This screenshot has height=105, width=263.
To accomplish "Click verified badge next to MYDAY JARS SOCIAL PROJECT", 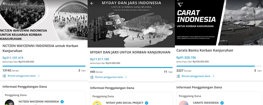I will click(x=146, y=103).
